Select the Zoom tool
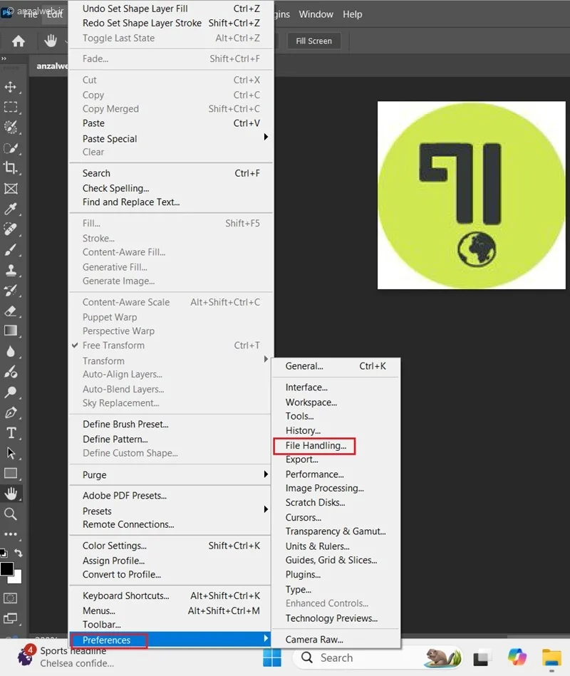This screenshot has height=676, width=570. 11,514
